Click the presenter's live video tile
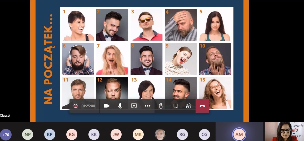The image size is (304, 141). (x=284, y=132)
